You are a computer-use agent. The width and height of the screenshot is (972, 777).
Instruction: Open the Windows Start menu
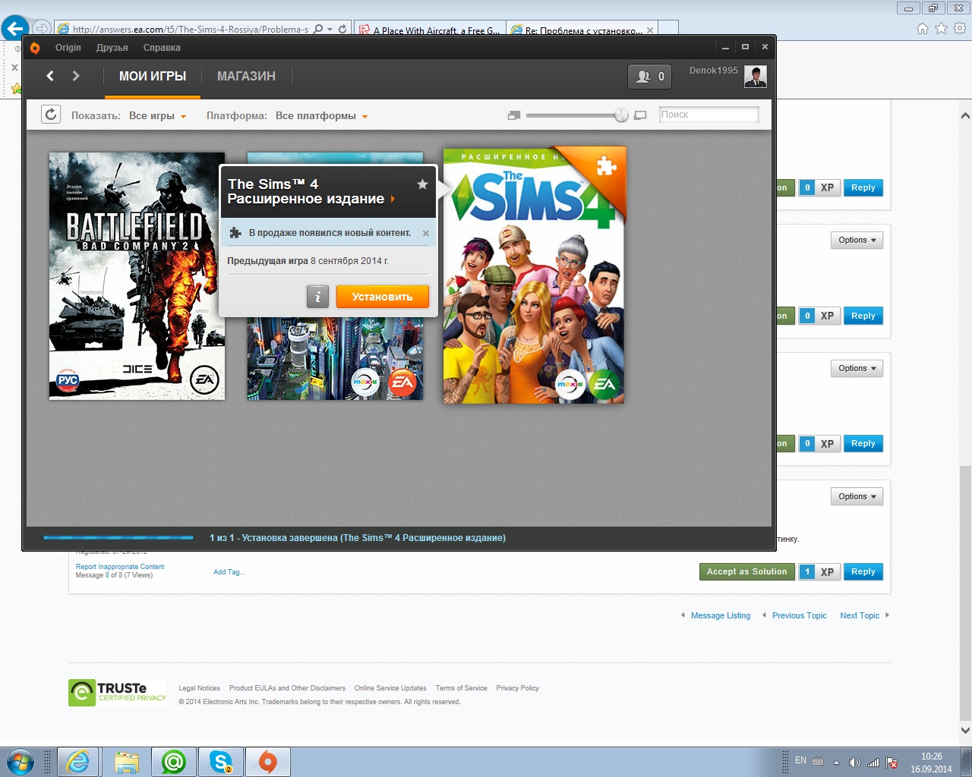pos(21,762)
